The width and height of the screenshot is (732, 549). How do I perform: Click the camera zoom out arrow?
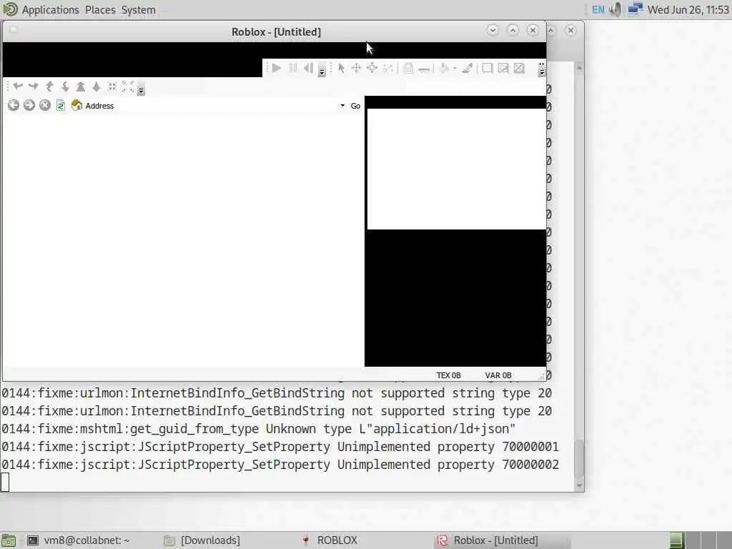tap(97, 86)
